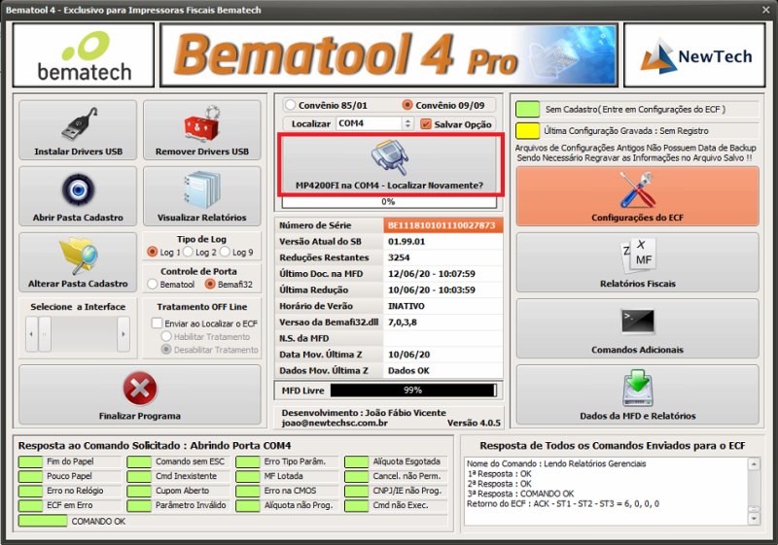Viewport: 778px width, 545px height.
Task: Open the Comandos Adicionais terminal icon
Action: (x=637, y=322)
